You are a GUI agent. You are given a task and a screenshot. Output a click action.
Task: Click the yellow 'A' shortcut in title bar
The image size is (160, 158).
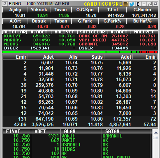point(88,4)
